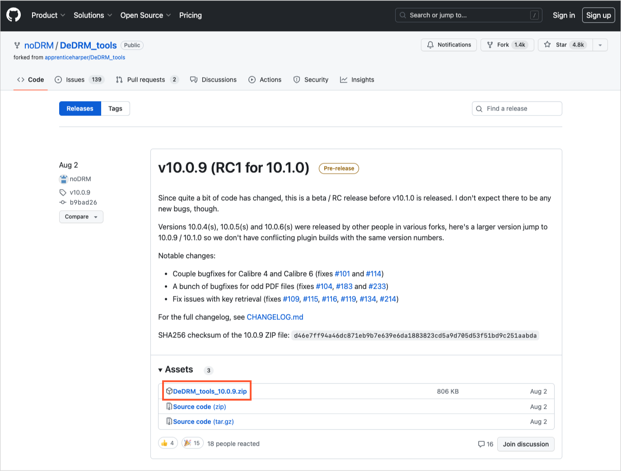The image size is (621, 471).
Task: Open issue #109 link
Action: click(291, 299)
